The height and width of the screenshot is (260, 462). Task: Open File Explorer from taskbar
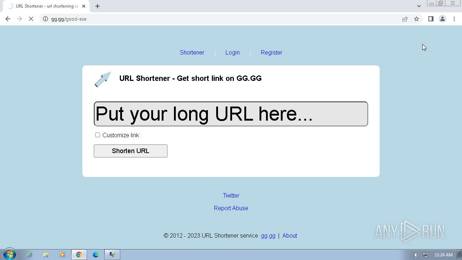point(46,255)
